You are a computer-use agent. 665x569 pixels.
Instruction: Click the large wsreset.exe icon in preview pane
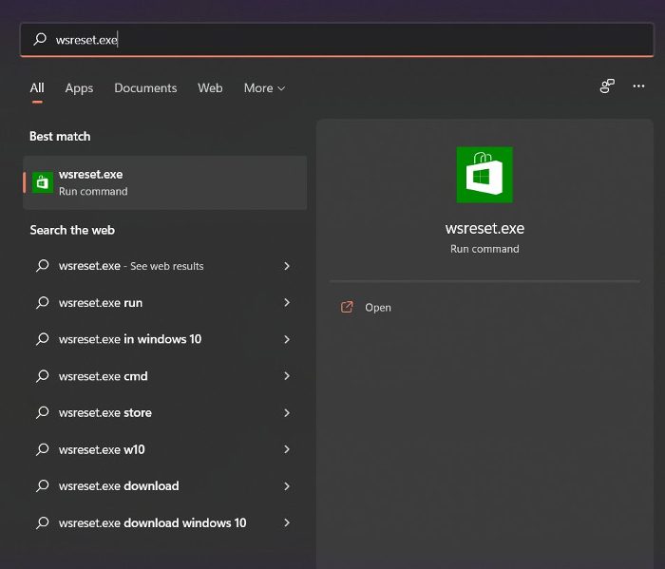[x=484, y=175]
